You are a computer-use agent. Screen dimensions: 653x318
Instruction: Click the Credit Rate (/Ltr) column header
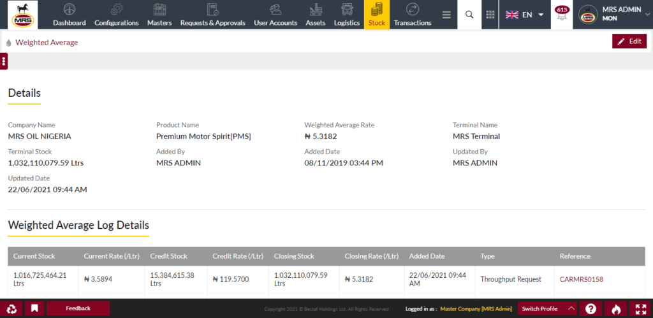pyautogui.click(x=238, y=256)
